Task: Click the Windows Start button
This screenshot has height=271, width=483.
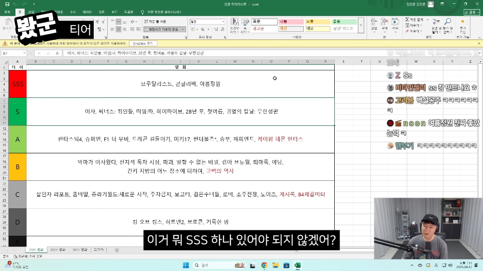Action: [x=186, y=265]
